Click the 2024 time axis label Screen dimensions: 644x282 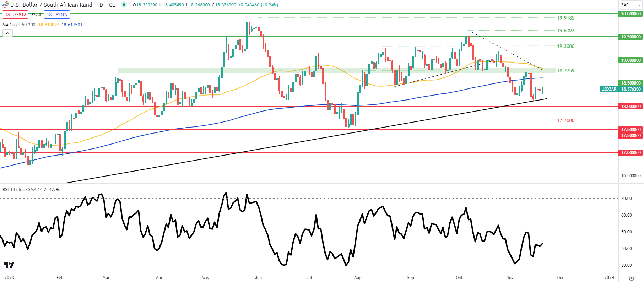point(609,278)
